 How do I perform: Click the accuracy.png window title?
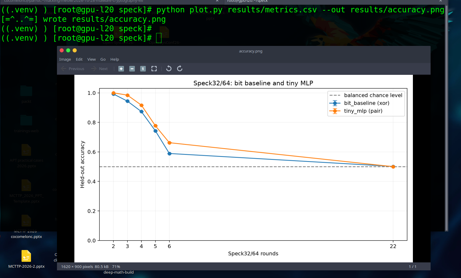(251, 51)
